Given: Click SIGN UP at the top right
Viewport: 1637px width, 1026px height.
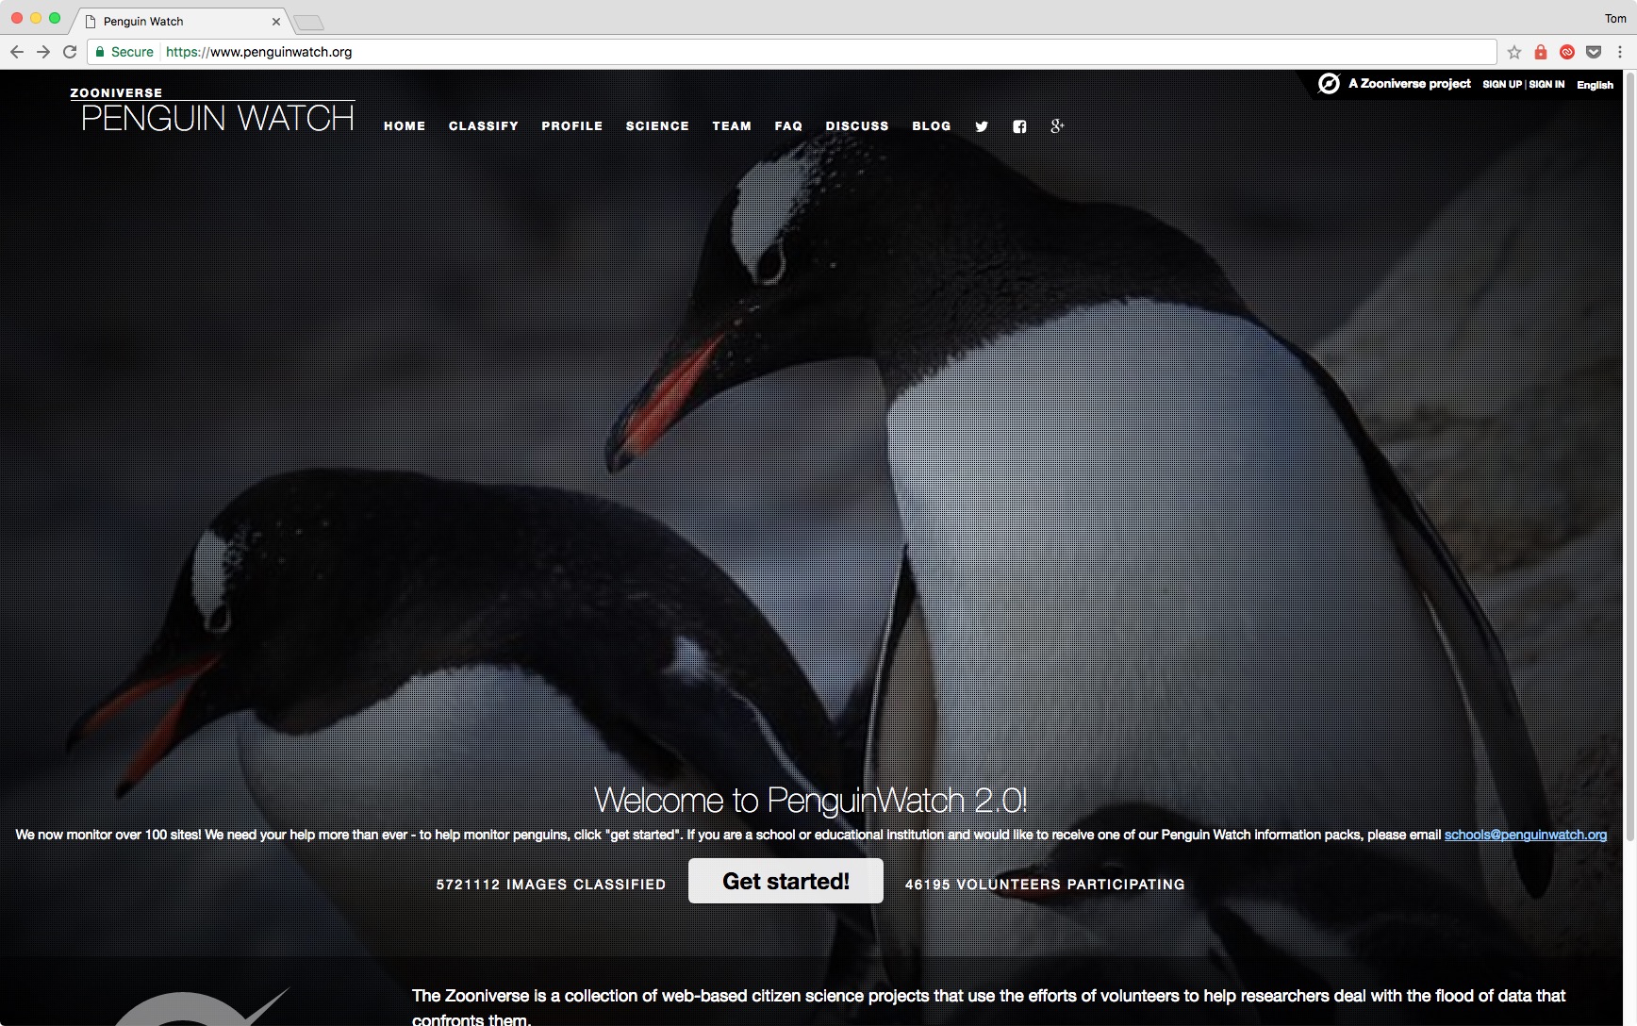Looking at the screenshot, I should click(1502, 84).
